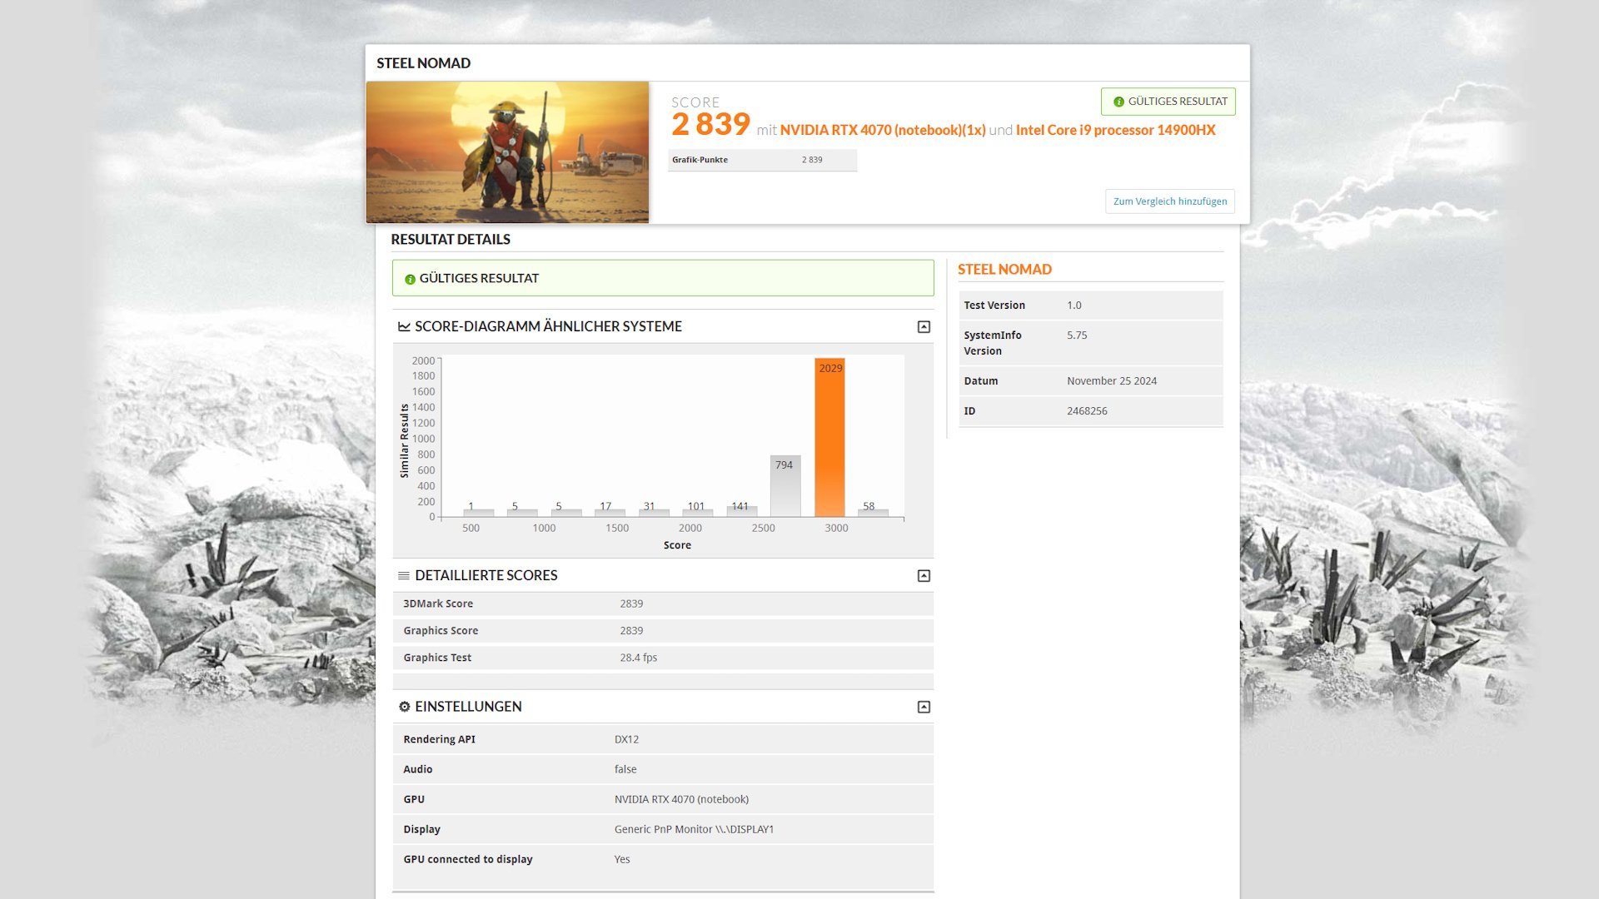Click the GPU connected to display value Yes
The image size is (1599, 899).
[x=622, y=859]
